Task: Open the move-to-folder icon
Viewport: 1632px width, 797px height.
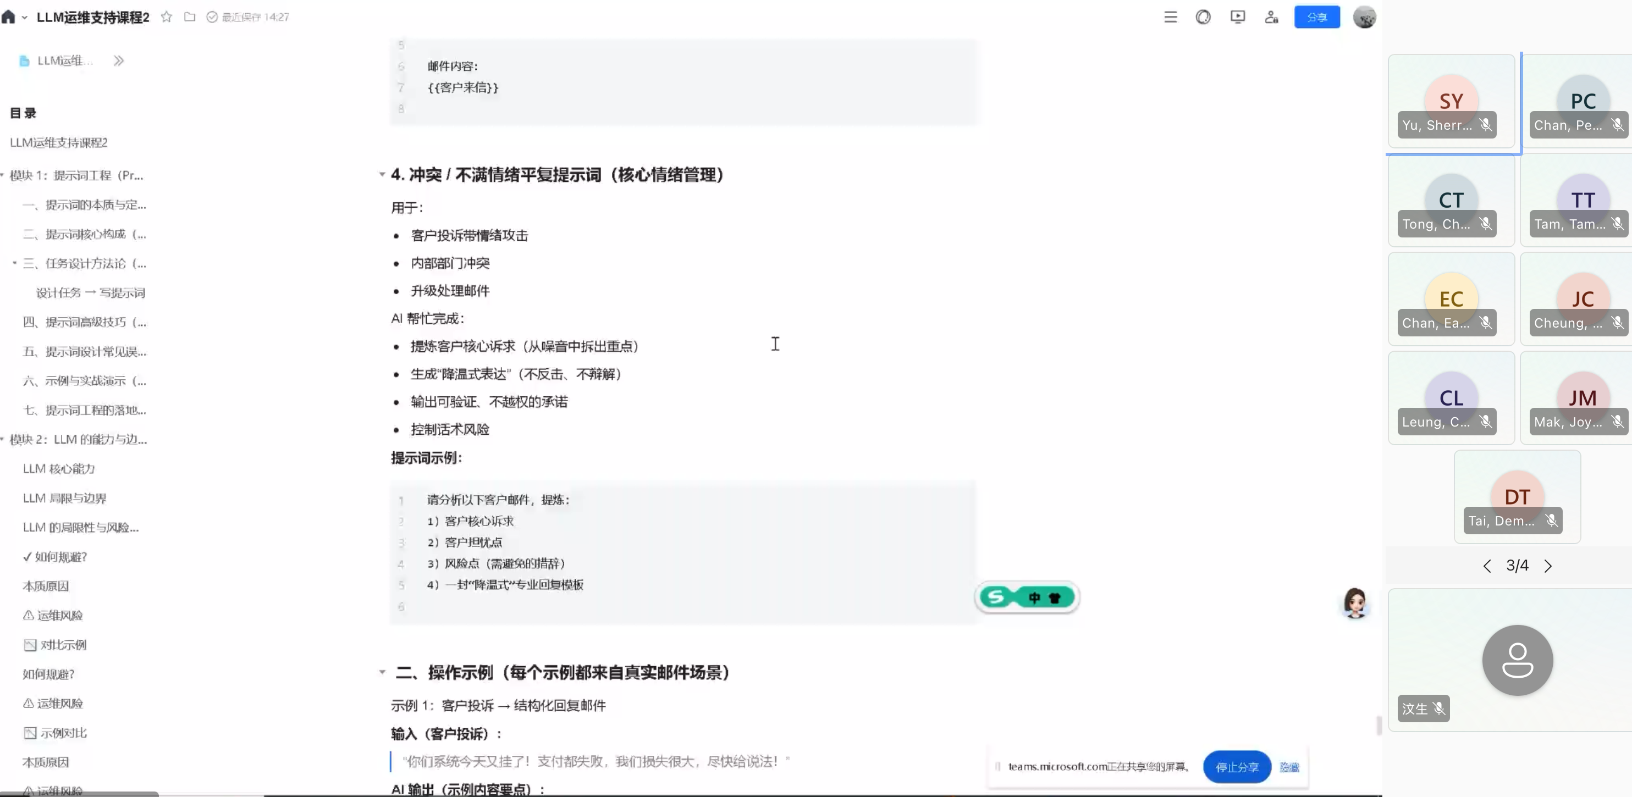Action: pyautogui.click(x=189, y=17)
